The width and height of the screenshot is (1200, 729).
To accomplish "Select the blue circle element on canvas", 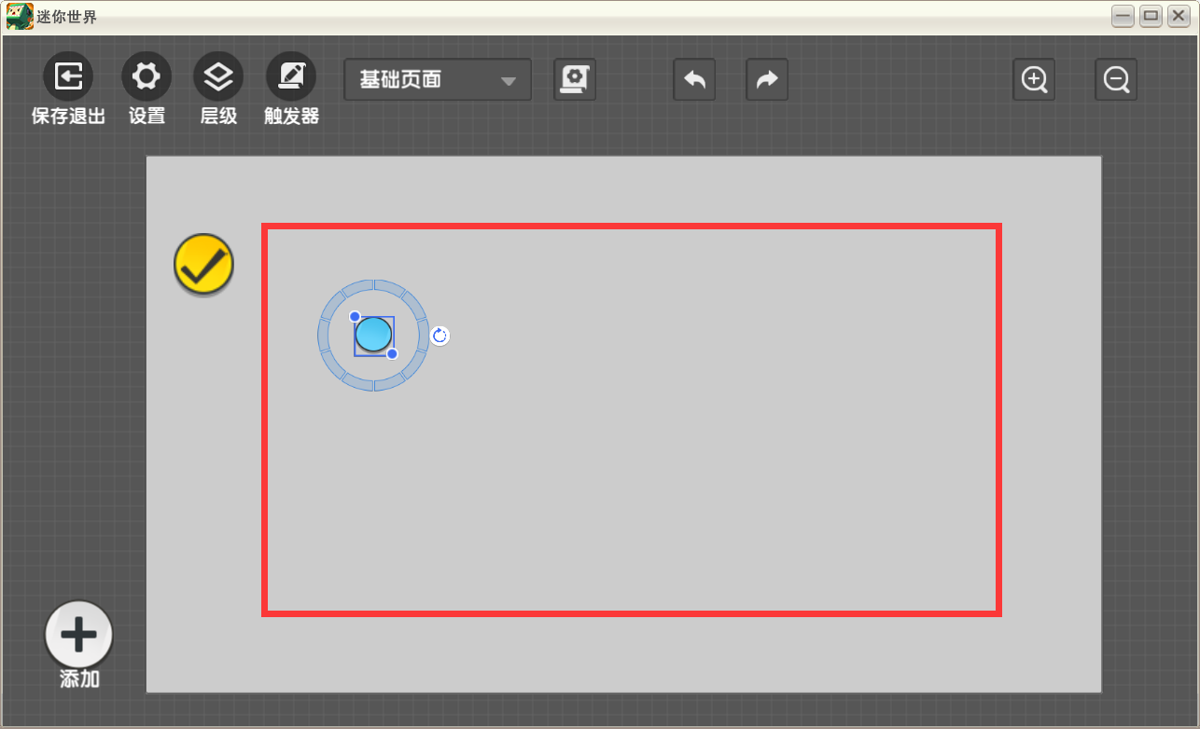I will coord(374,335).
